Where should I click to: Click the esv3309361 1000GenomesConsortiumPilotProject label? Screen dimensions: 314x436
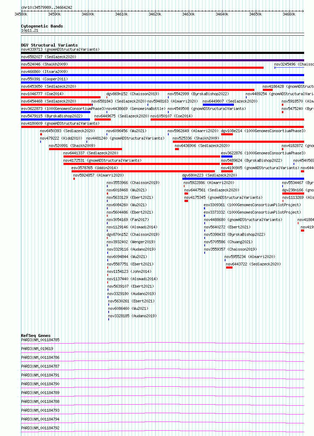[253, 205]
